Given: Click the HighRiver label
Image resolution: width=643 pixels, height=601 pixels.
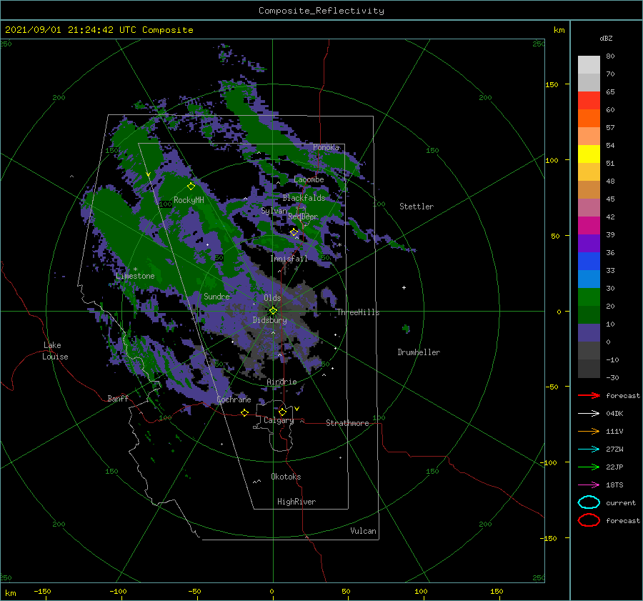Looking at the screenshot, I should tap(296, 502).
